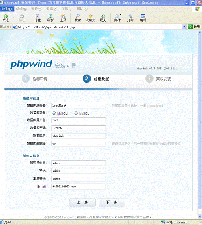Image resolution: width=202 pixels, height=225 pixels.
Task: Click the copyright footer text
Action: pyautogui.click(x=98, y=217)
